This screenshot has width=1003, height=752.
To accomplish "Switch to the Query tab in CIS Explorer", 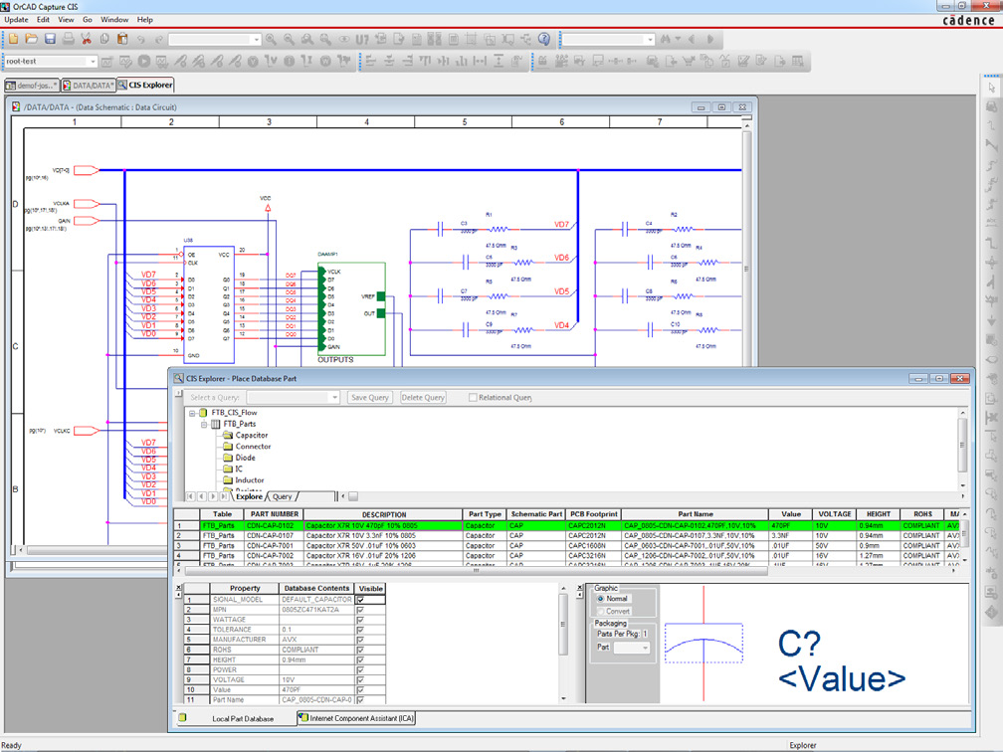I will click(x=283, y=497).
